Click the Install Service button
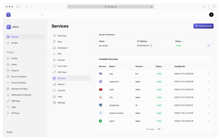 203,26
